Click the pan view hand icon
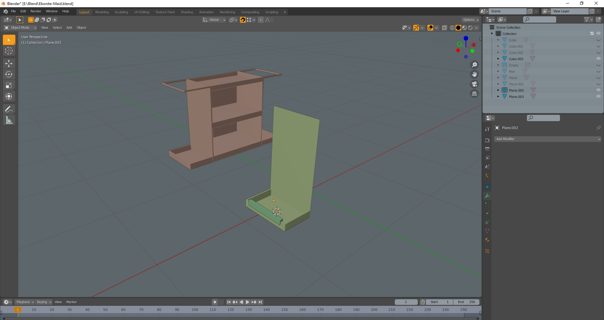This screenshot has height=320, width=604. click(x=474, y=74)
